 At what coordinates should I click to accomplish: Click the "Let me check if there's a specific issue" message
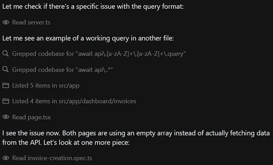coord(93,6)
